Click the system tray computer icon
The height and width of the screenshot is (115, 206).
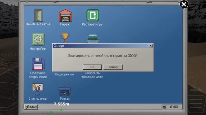pyautogui.click(x=164, y=107)
